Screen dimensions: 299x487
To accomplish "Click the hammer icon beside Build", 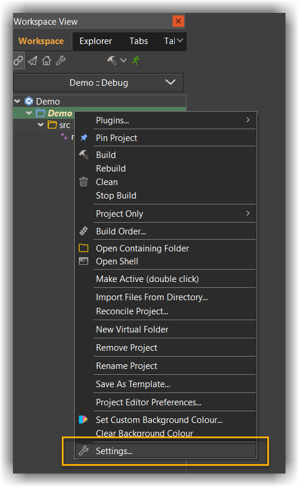I will pyautogui.click(x=84, y=155).
